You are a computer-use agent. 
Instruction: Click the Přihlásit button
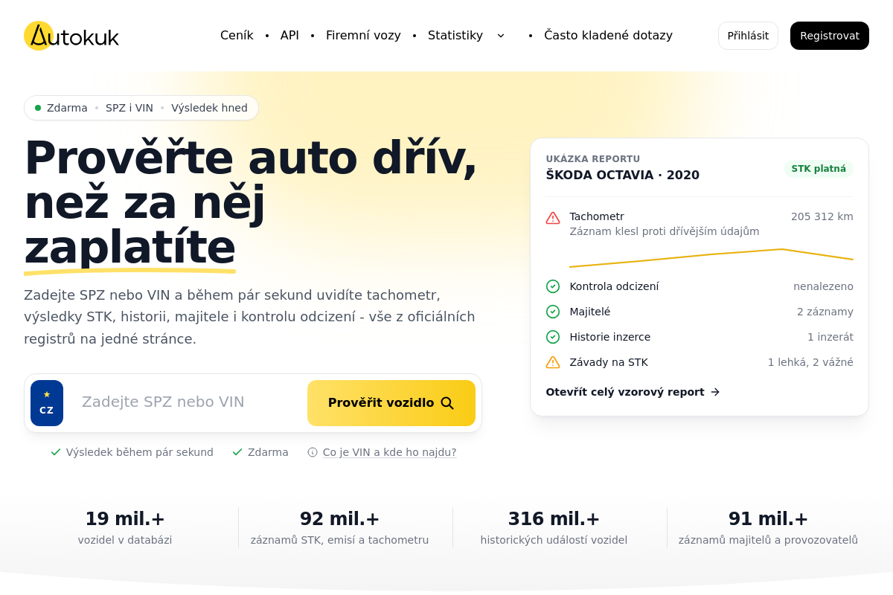tap(748, 36)
